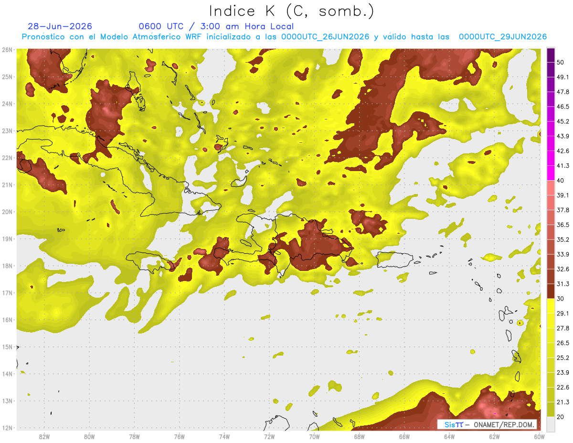
Task: Click the longitude label "72W"
Action: pyautogui.click(x=269, y=436)
